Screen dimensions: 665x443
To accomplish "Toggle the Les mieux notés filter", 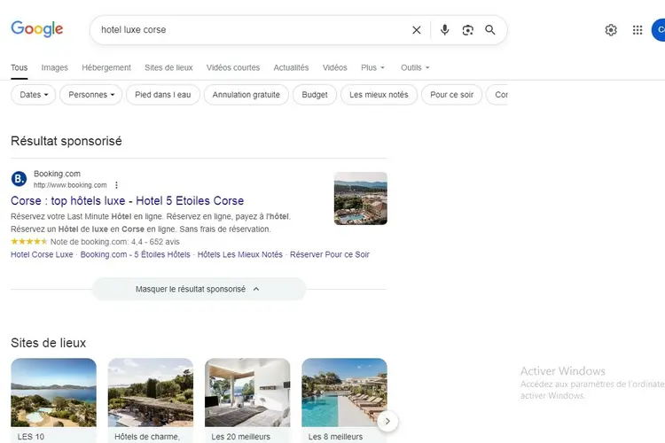I will pos(379,95).
